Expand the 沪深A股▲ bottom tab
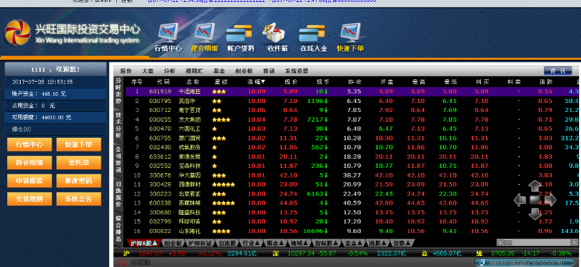This screenshot has width=581, height=267. point(144,243)
